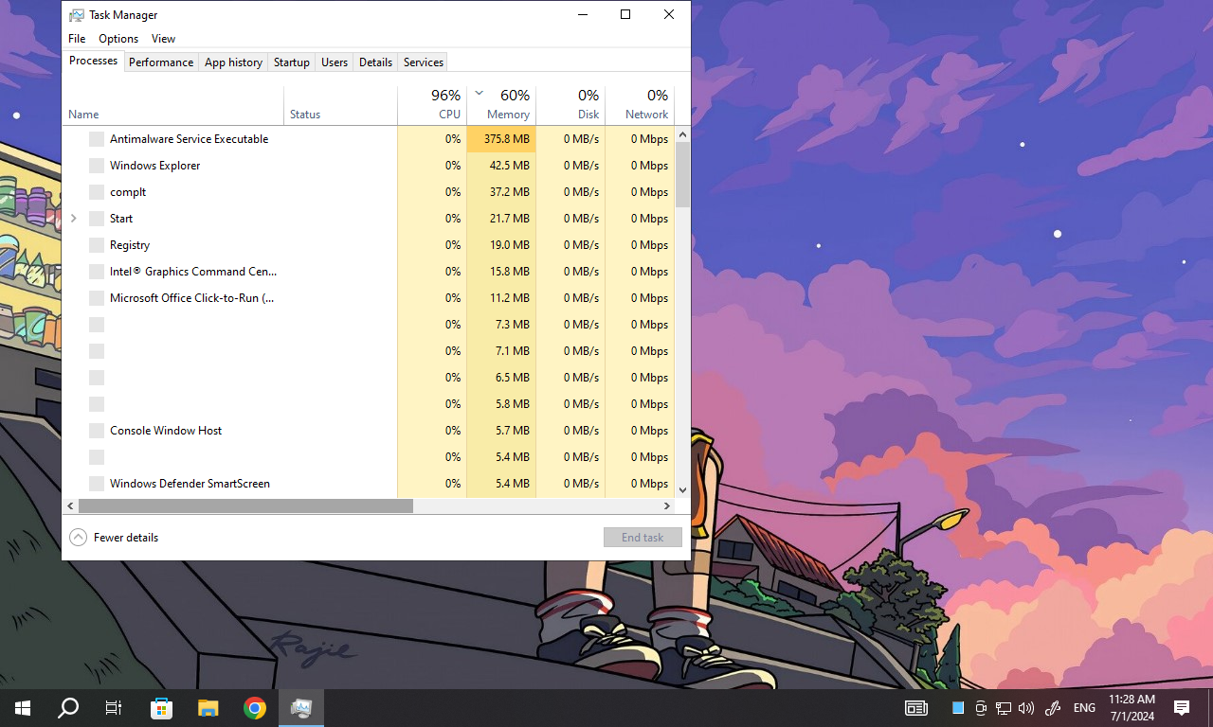
Task: Click the 375.8 MB memory cell
Action: [501, 139]
